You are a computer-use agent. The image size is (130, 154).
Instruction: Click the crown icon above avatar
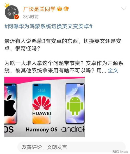click(x=7, y=5)
